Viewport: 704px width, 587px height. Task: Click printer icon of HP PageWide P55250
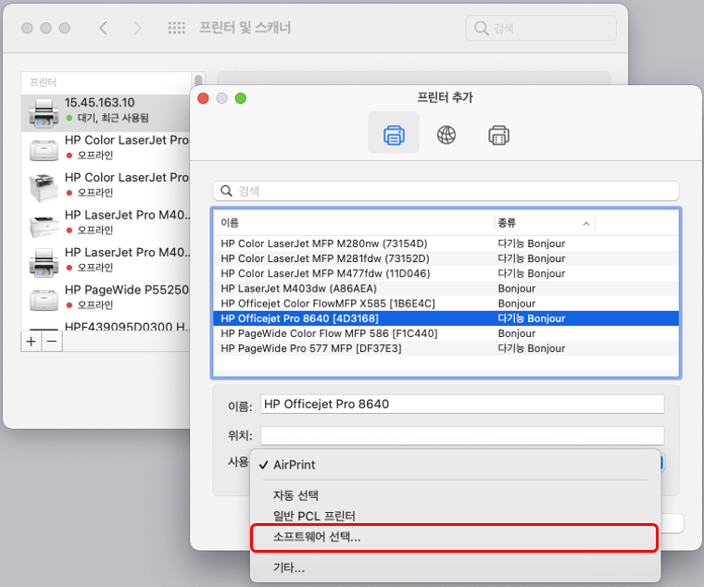[x=44, y=299]
